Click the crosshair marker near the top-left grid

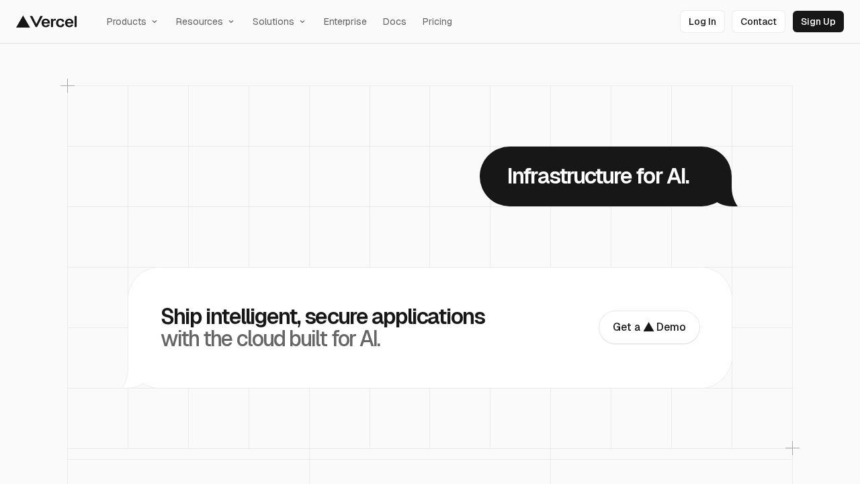click(x=68, y=85)
